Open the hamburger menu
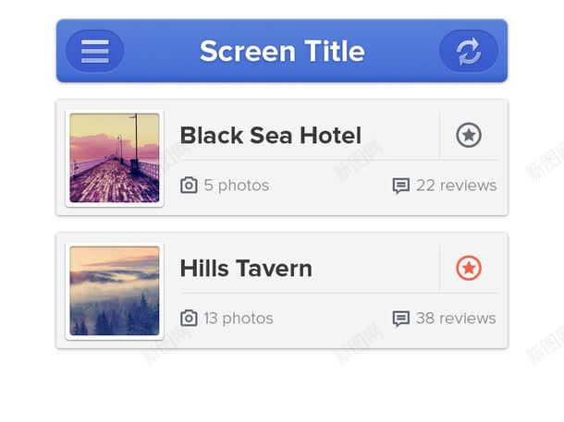This screenshot has width=564, height=422. pos(95,52)
